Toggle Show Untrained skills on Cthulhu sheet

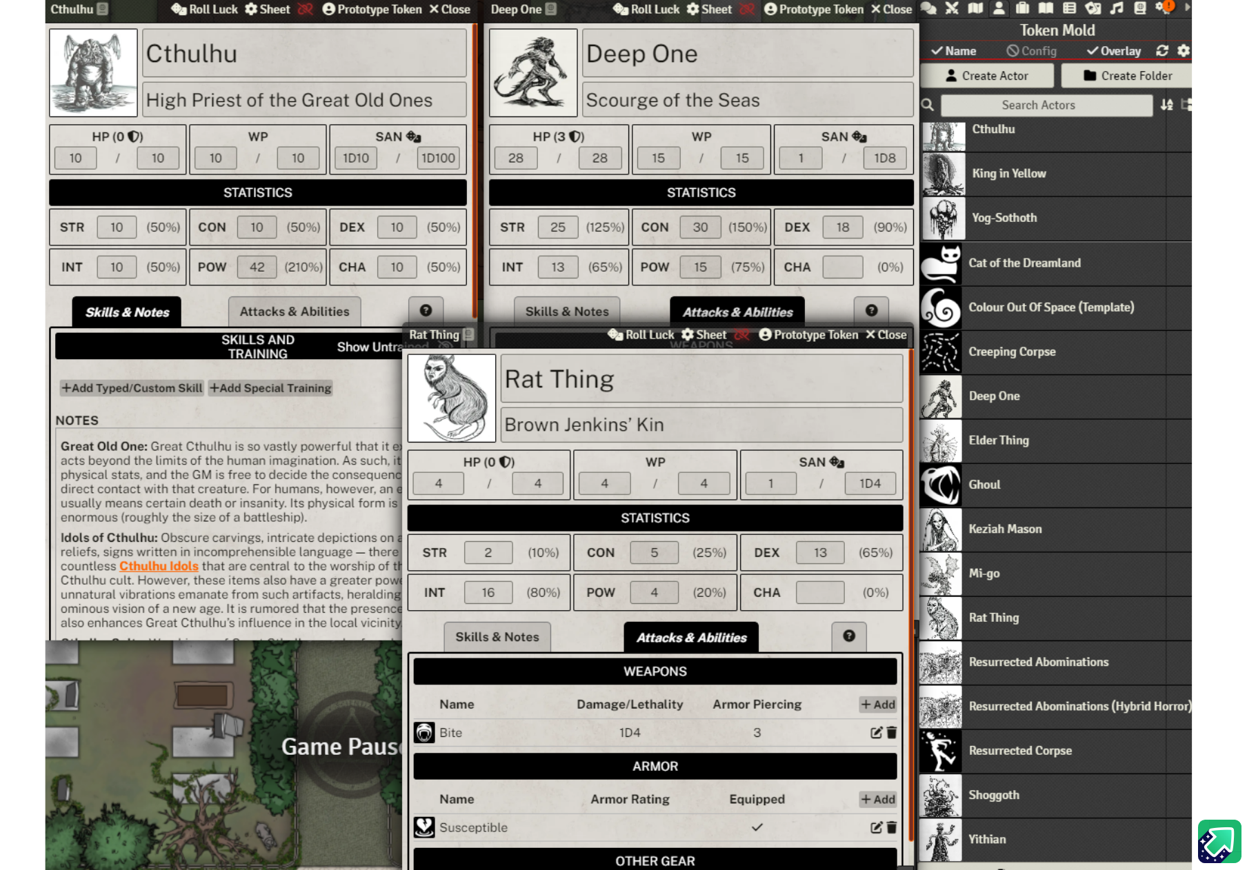click(x=369, y=347)
